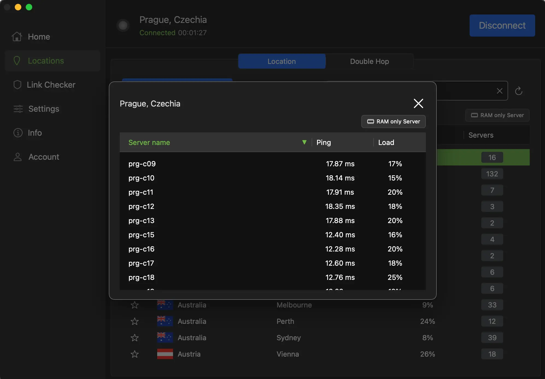Enable the RAM only Server filter on the right
The width and height of the screenshot is (545, 379).
click(497, 115)
